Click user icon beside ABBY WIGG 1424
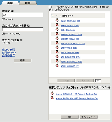This screenshot has height=122, width=112. [57, 47]
